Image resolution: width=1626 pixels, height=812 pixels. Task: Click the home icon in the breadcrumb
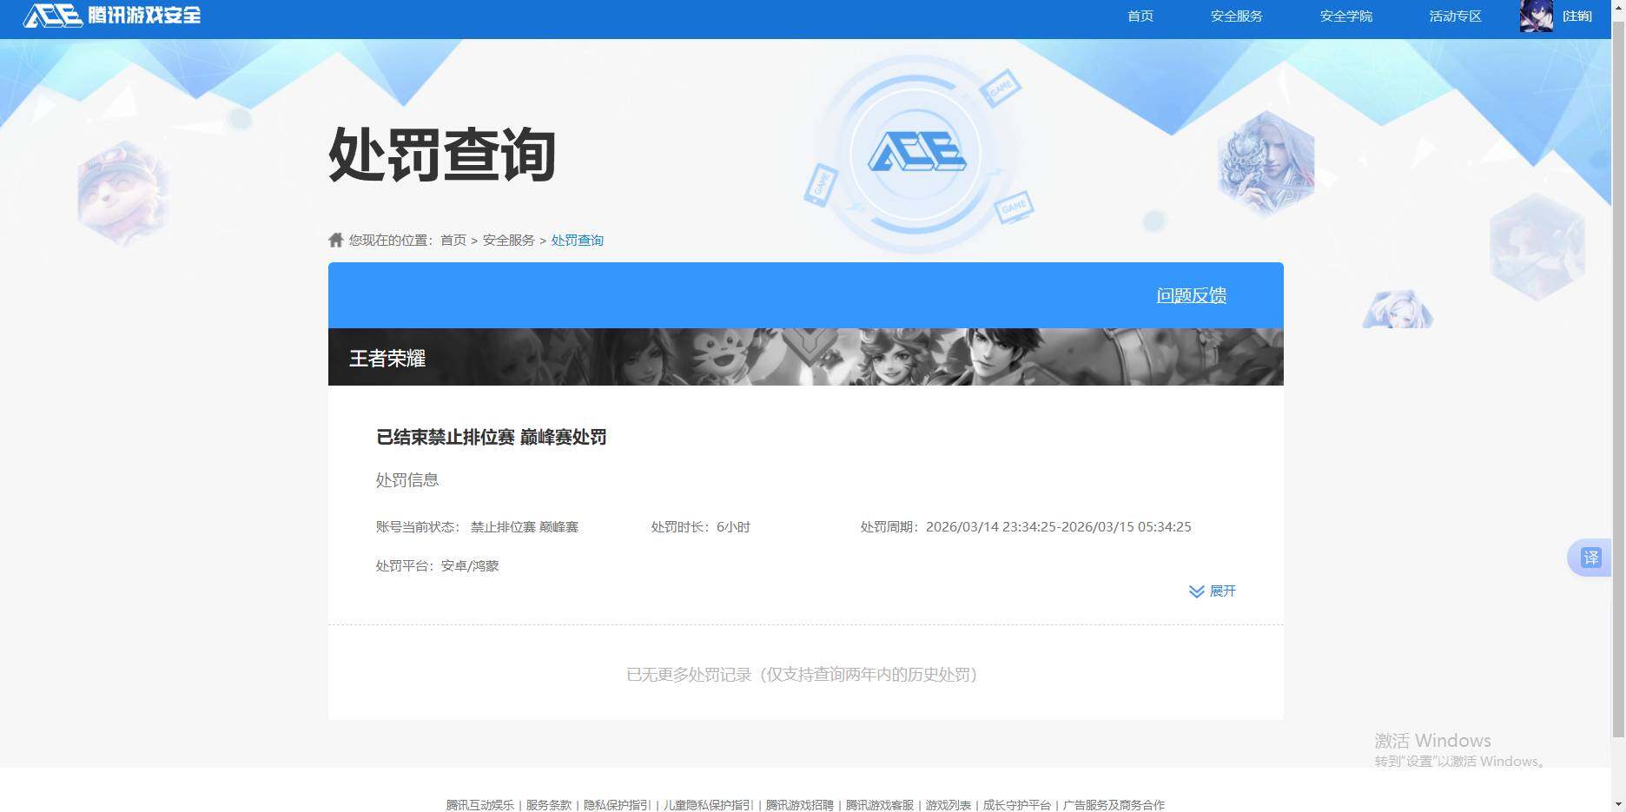(x=337, y=240)
